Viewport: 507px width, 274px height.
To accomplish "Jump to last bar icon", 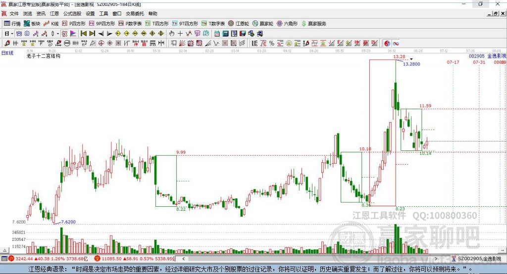I will pos(92,34).
